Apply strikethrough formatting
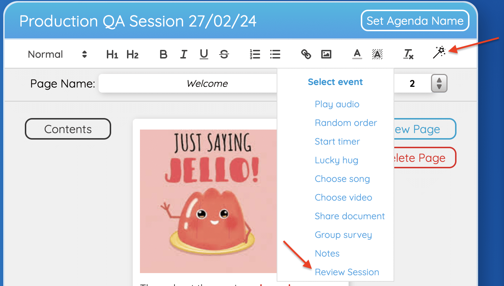Image resolution: width=504 pixels, height=286 pixels. 224,55
